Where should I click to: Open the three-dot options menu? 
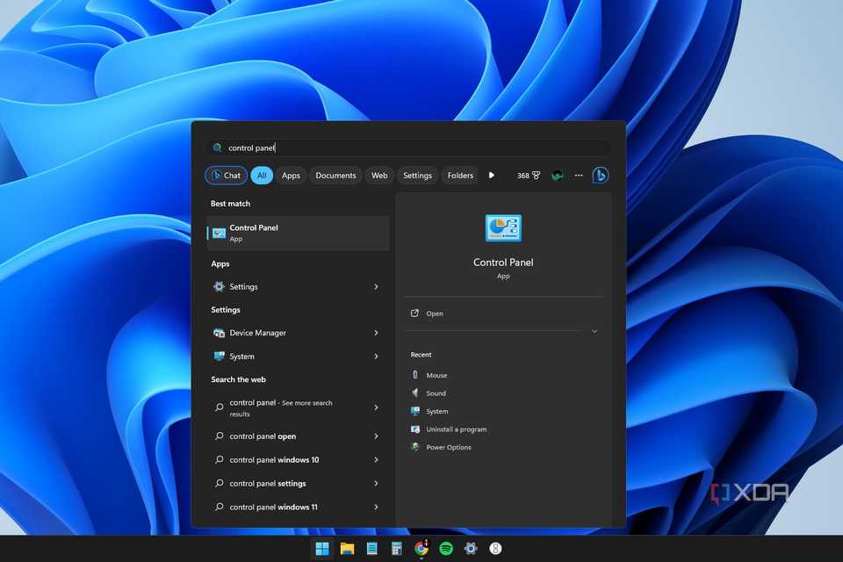(579, 176)
